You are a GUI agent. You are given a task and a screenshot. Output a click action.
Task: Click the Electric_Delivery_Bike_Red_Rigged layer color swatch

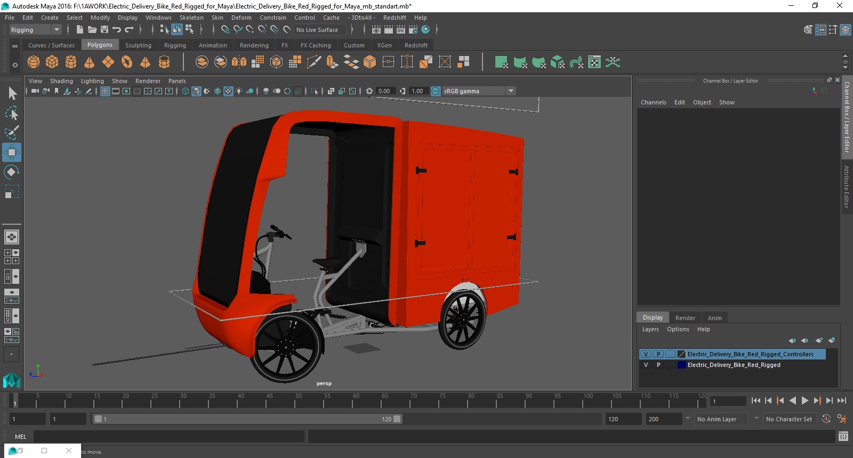tap(681, 365)
